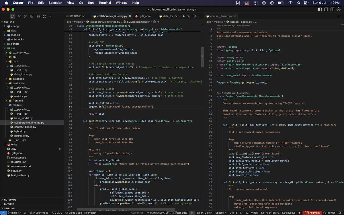Open errors and warnings status item
The height and width of the screenshot is (215, 344).
(x=56, y=213)
